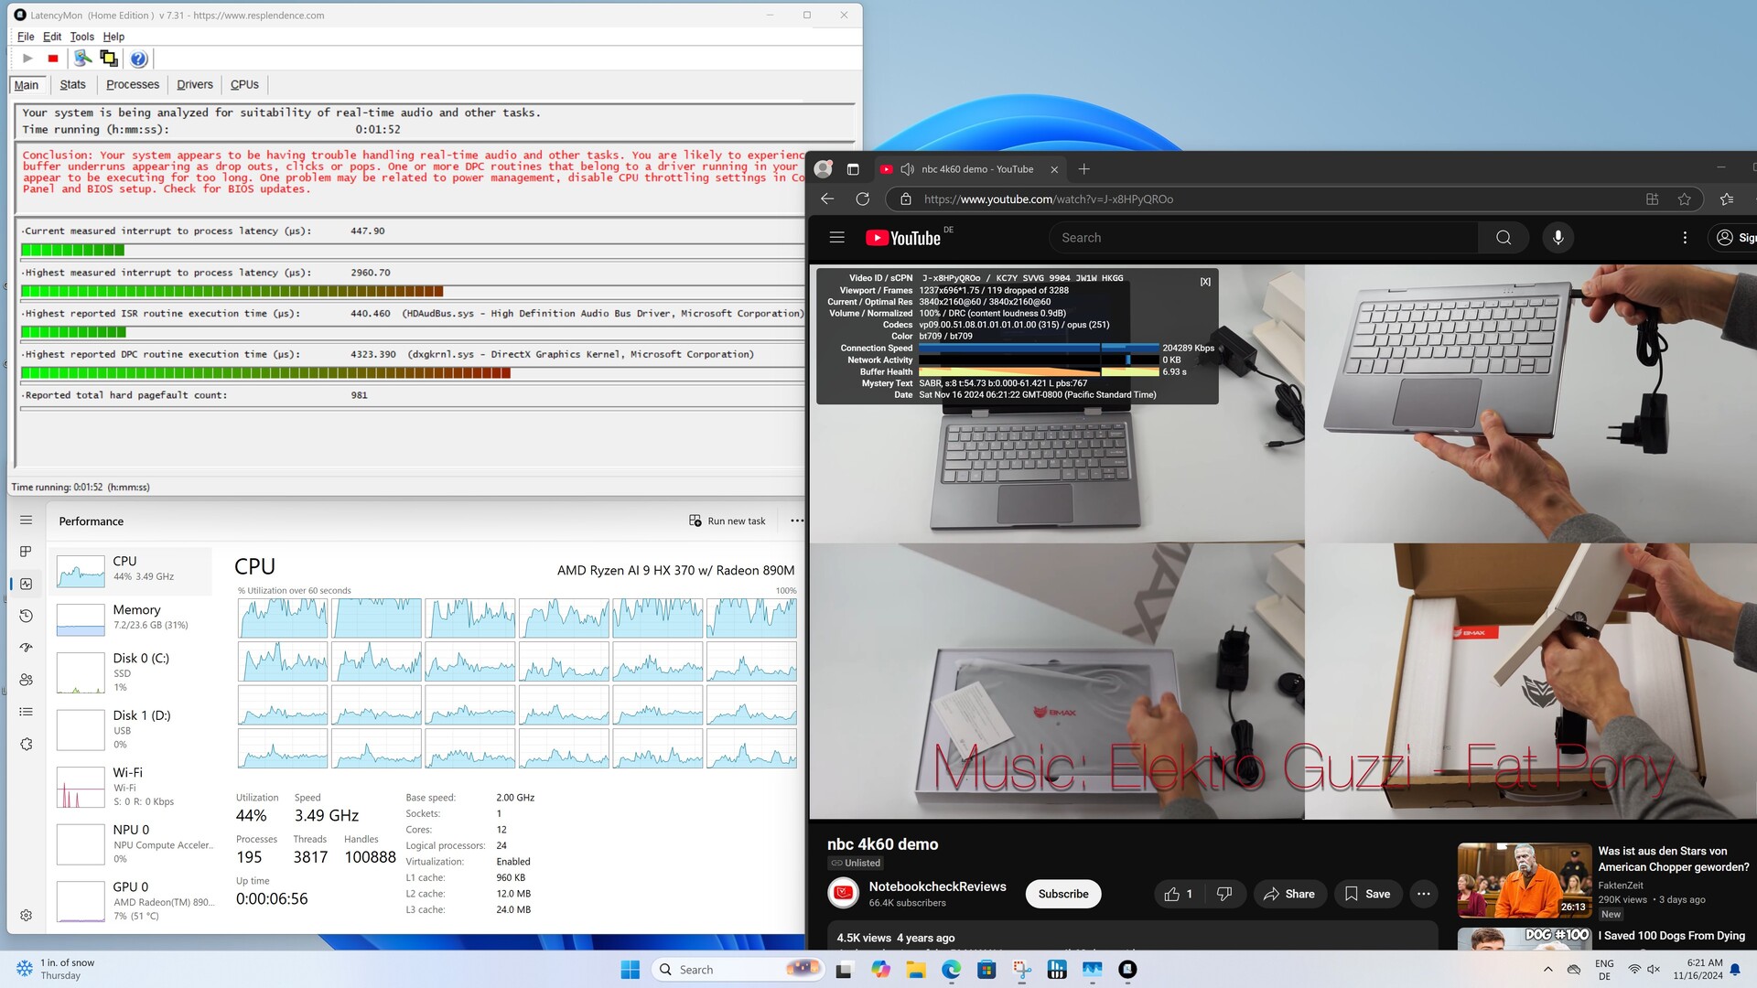Viewport: 1757px width, 988px height.
Task: Toggle Task Manager hamburger navigation menu
Action: 26,520
